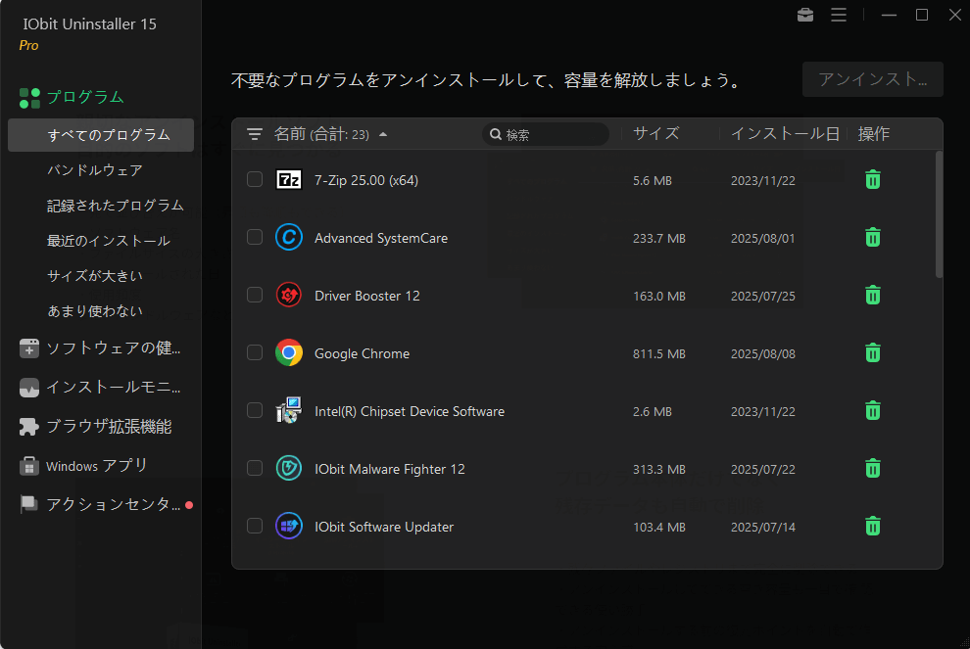The width and height of the screenshot is (970, 649).
Task: Click trash icon for Advanced SystemCare
Action: click(872, 237)
